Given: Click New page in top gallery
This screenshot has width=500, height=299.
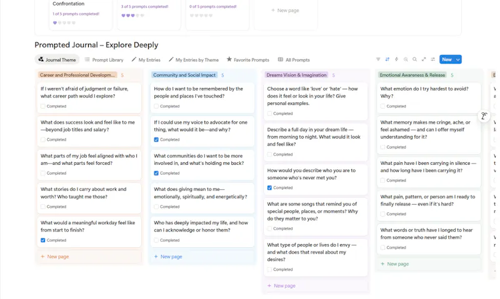Looking at the screenshot, I should point(286,10).
